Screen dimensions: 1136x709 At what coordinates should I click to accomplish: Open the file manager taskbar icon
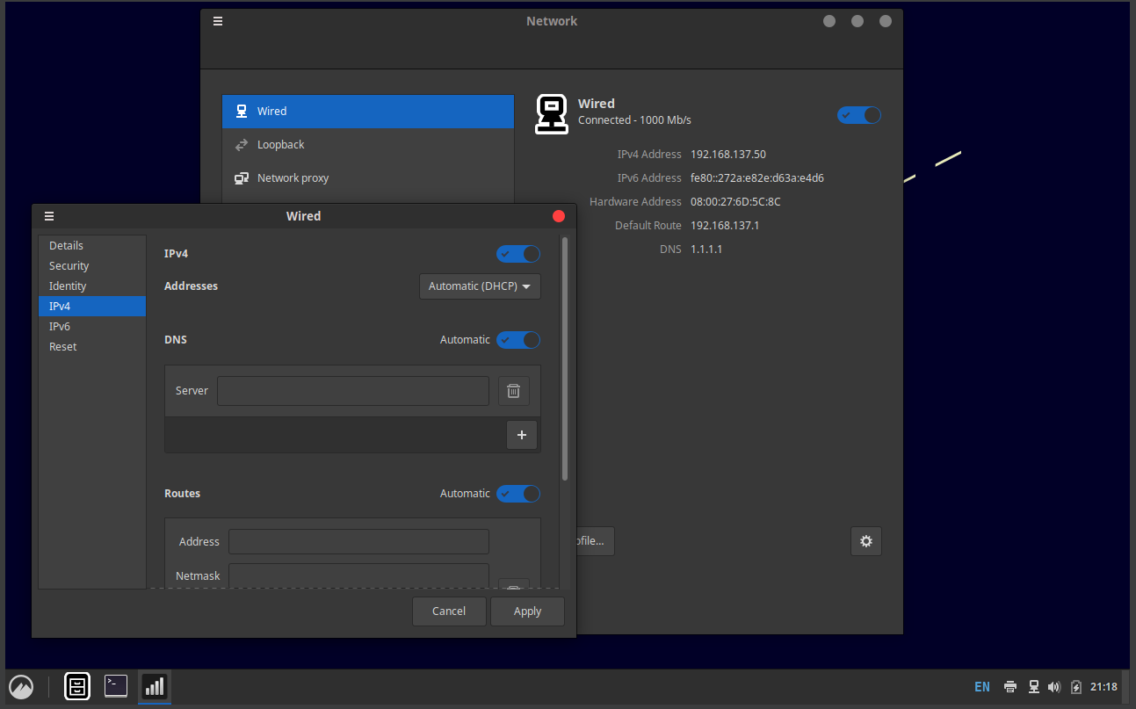coord(77,686)
